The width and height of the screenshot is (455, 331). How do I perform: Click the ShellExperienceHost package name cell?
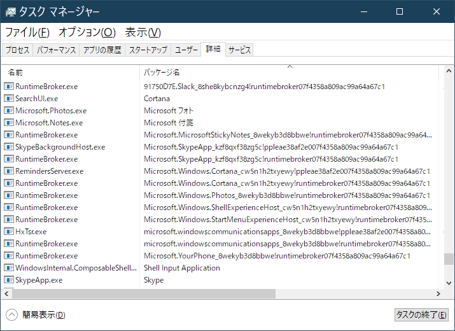(288, 208)
